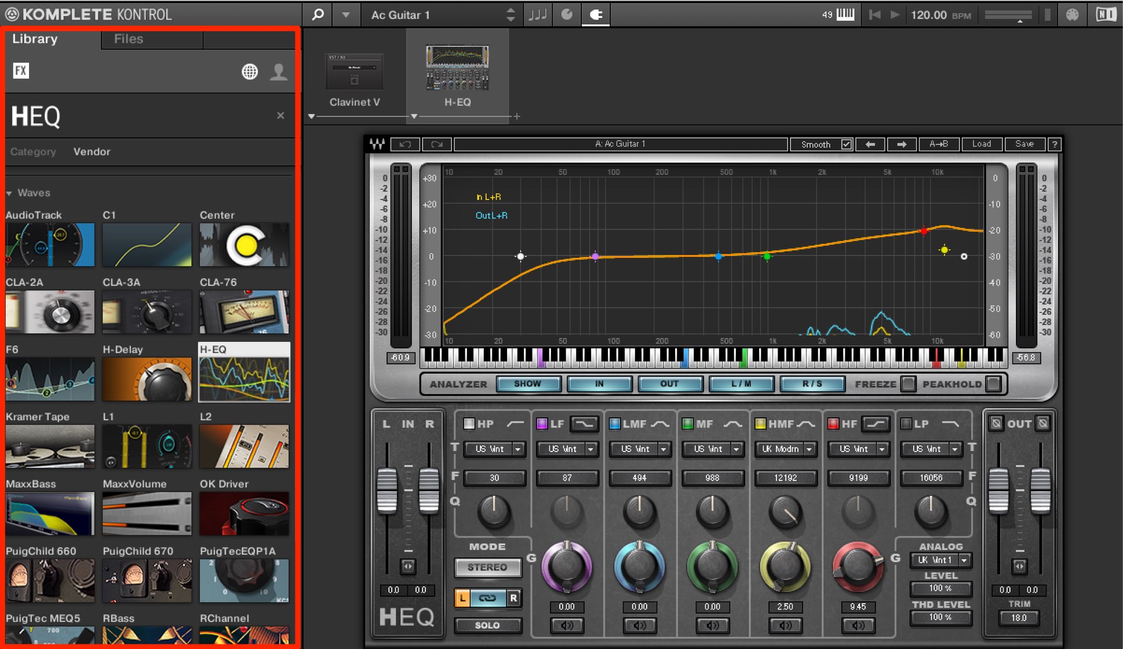Mute the HF band speaker icon
This screenshot has height=649, width=1123.
point(858,625)
